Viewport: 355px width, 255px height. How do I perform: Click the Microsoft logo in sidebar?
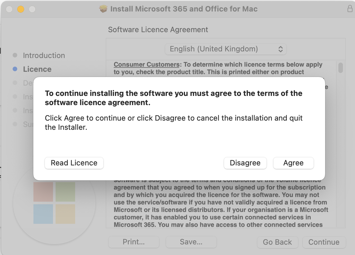pyautogui.click(x=54, y=203)
